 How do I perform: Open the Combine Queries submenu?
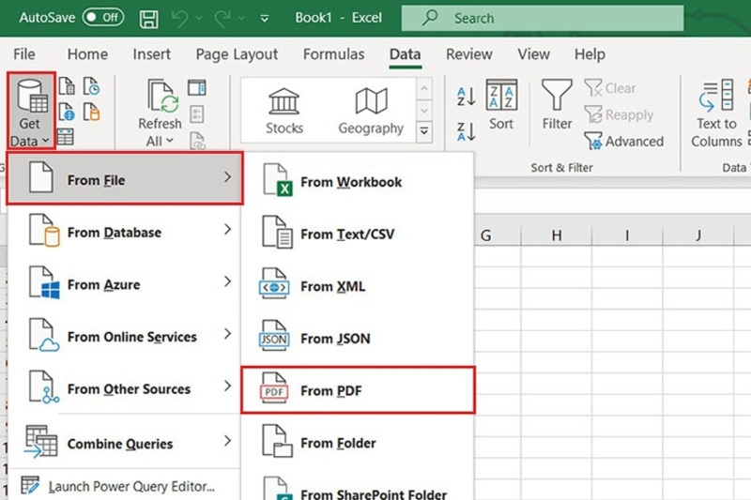124,443
